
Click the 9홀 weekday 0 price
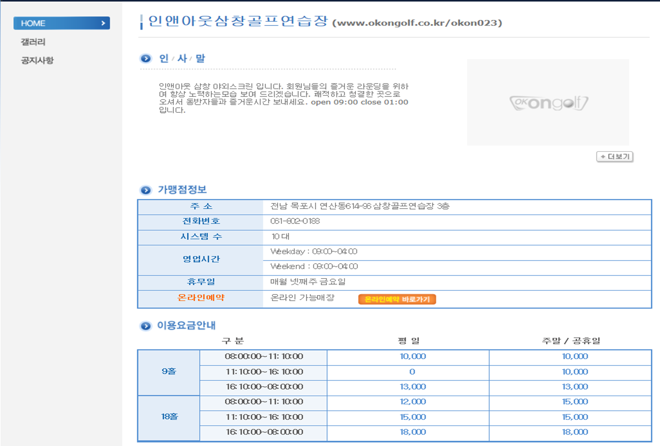[x=412, y=372]
